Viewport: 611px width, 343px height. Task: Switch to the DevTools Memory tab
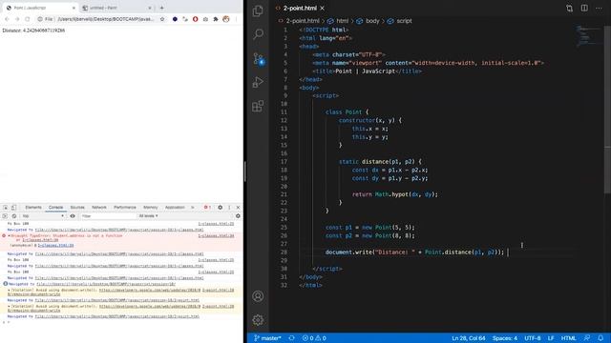pos(151,208)
